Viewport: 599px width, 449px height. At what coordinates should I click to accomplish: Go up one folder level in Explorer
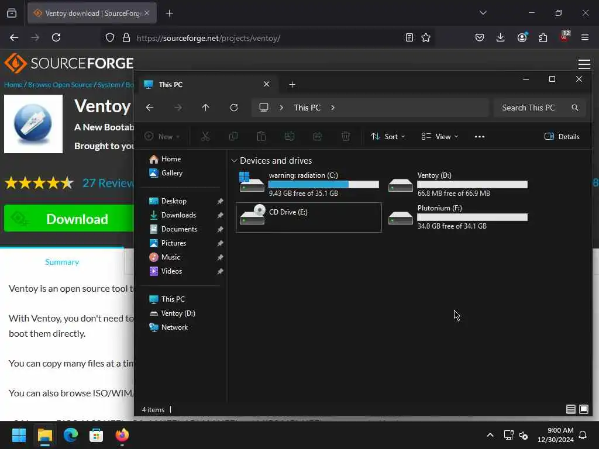click(x=205, y=108)
